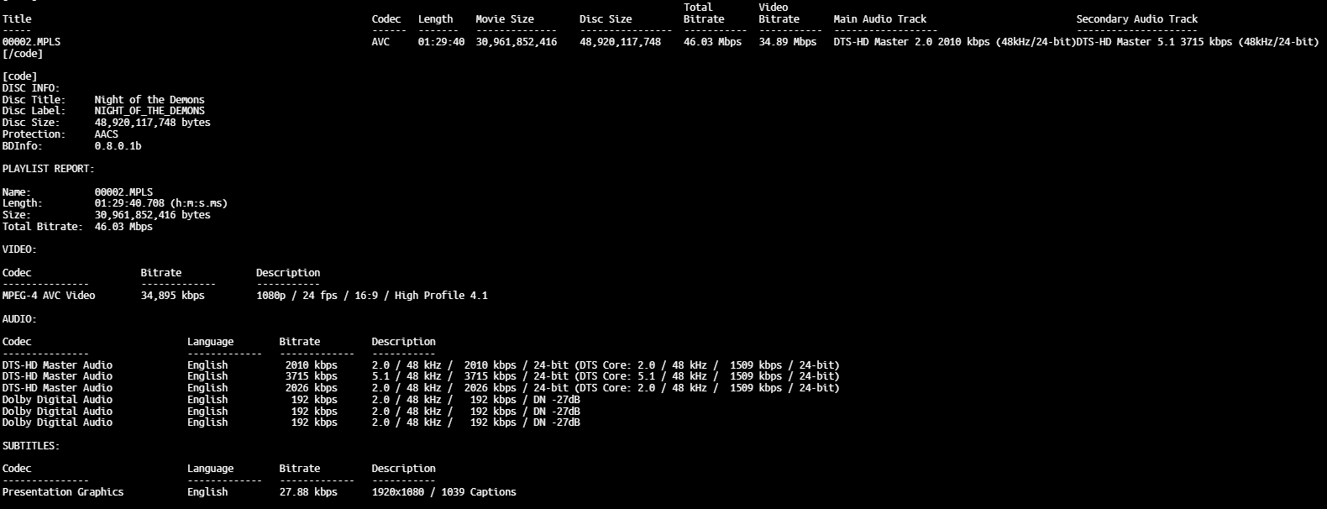Click the "PLAYLIST REPORT:" heading
Image resolution: width=1327 pixels, height=509 pixels.
coord(48,169)
